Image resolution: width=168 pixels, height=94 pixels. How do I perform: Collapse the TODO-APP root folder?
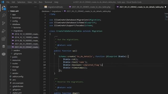[14, 11]
